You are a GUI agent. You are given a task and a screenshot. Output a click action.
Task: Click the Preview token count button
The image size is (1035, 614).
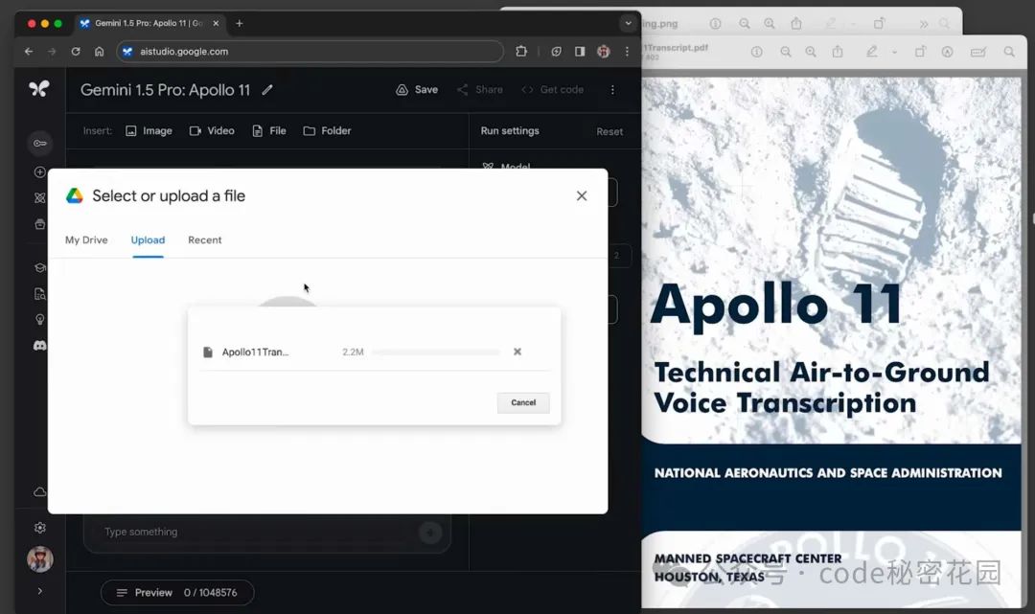(x=177, y=592)
